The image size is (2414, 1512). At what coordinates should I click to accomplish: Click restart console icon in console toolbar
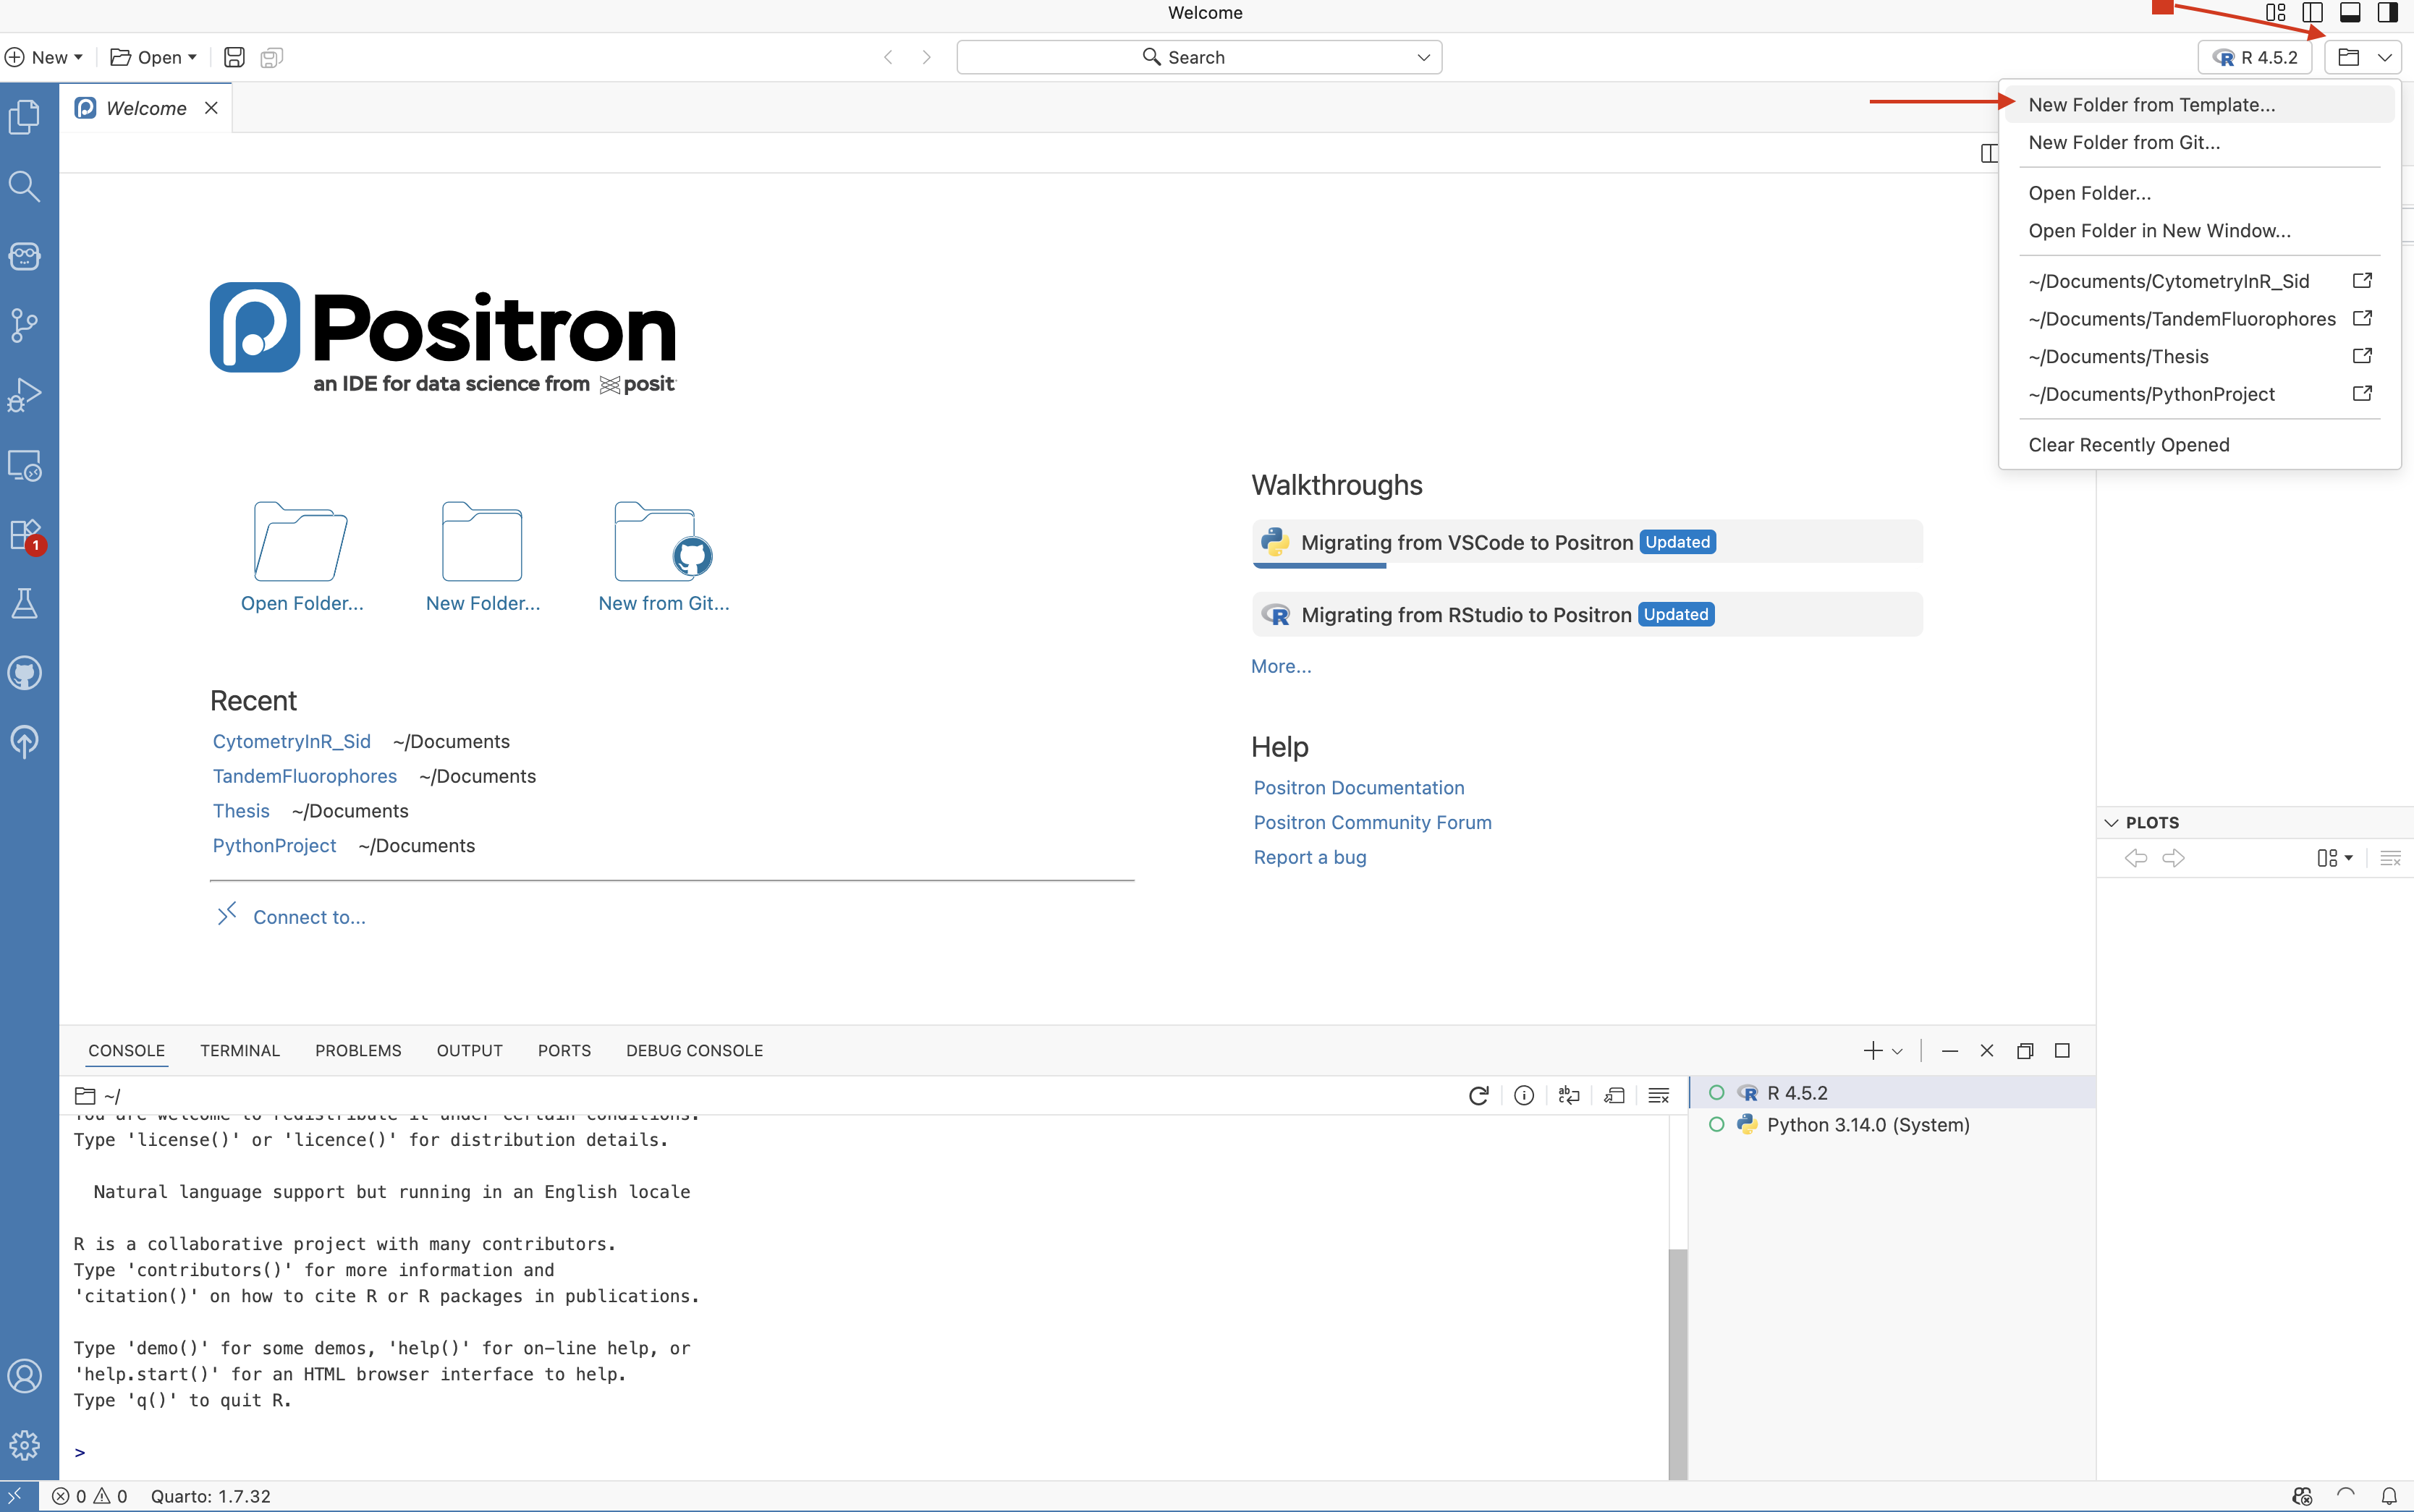click(x=1478, y=1095)
